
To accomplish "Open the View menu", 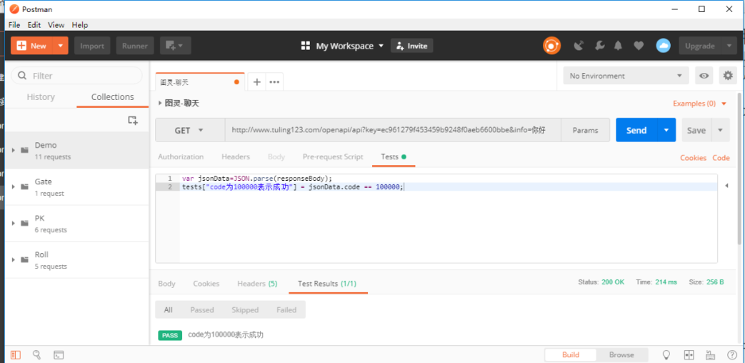I will pyautogui.click(x=56, y=25).
